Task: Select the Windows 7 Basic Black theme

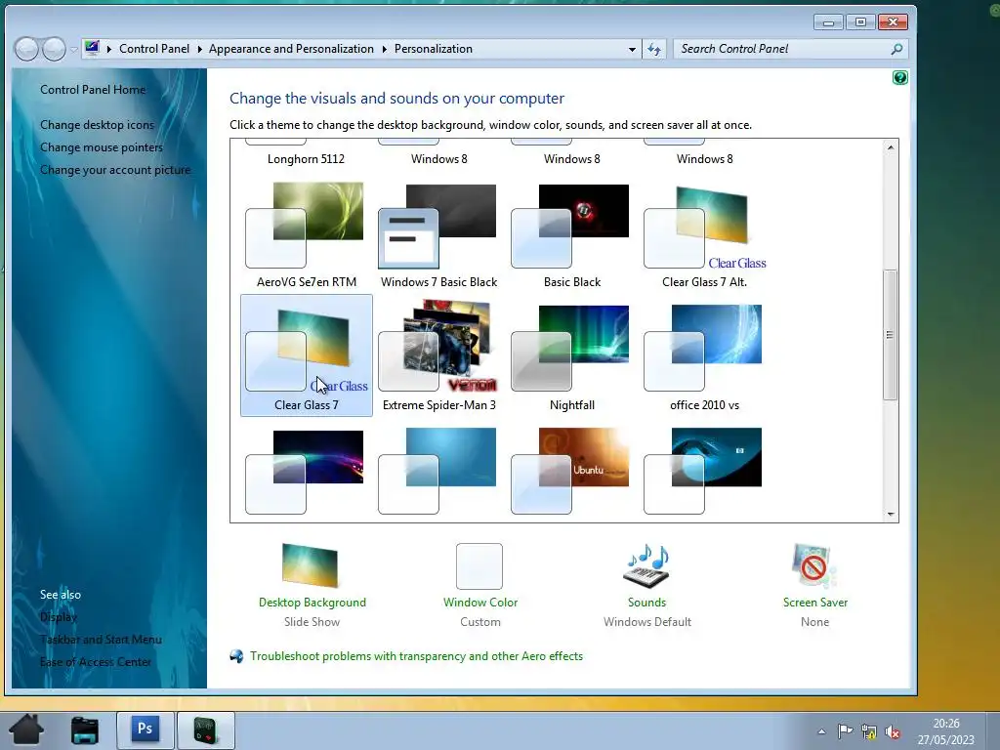Action: (438, 234)
